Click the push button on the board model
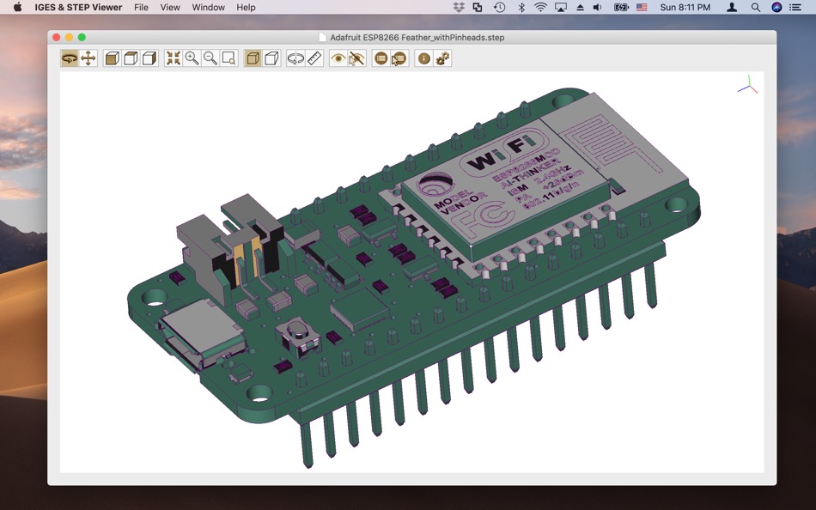 [x=298, y=336]
